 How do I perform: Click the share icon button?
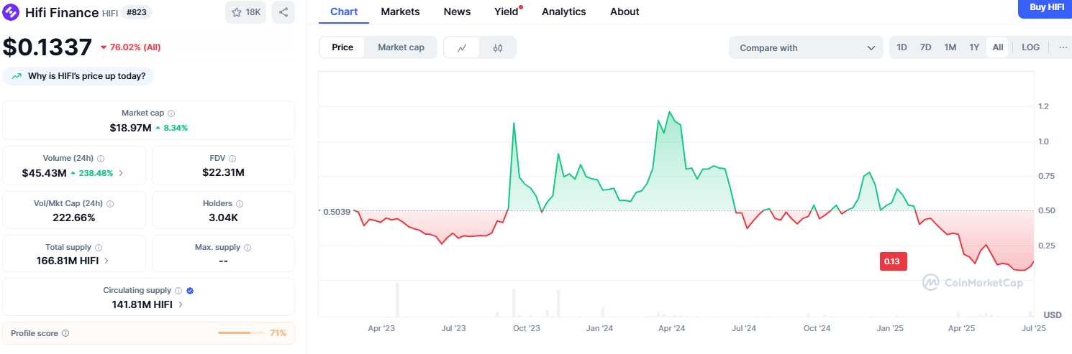coord(283,12)
